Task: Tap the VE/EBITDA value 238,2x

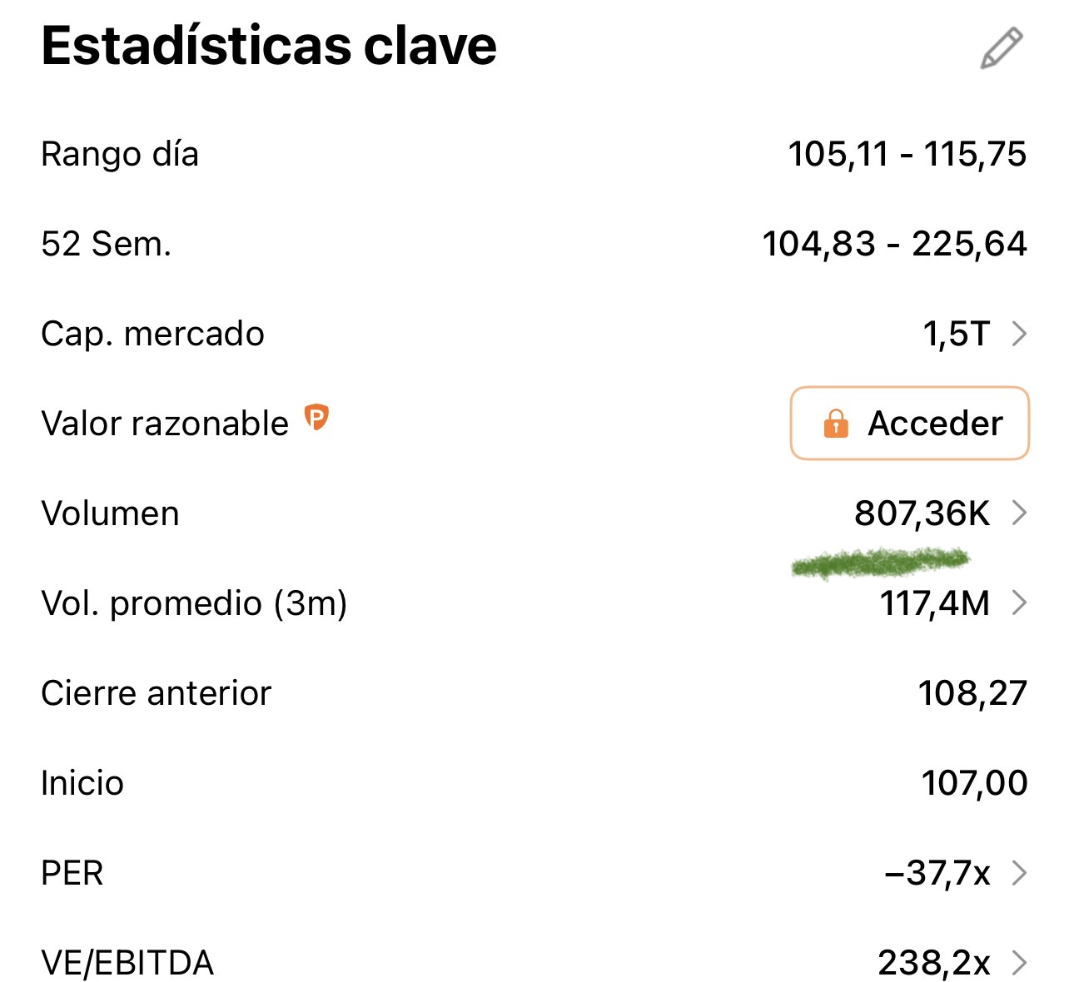Action: click(934, 963)
